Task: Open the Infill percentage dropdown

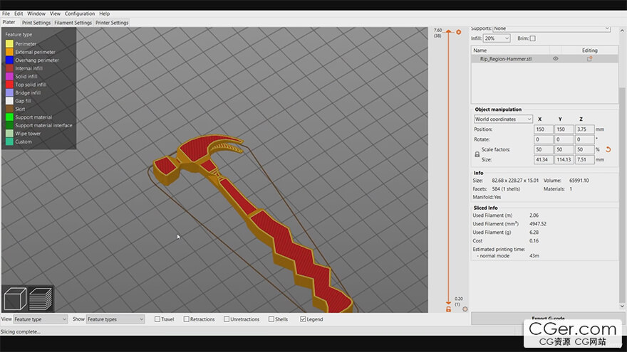Action: 497,38
